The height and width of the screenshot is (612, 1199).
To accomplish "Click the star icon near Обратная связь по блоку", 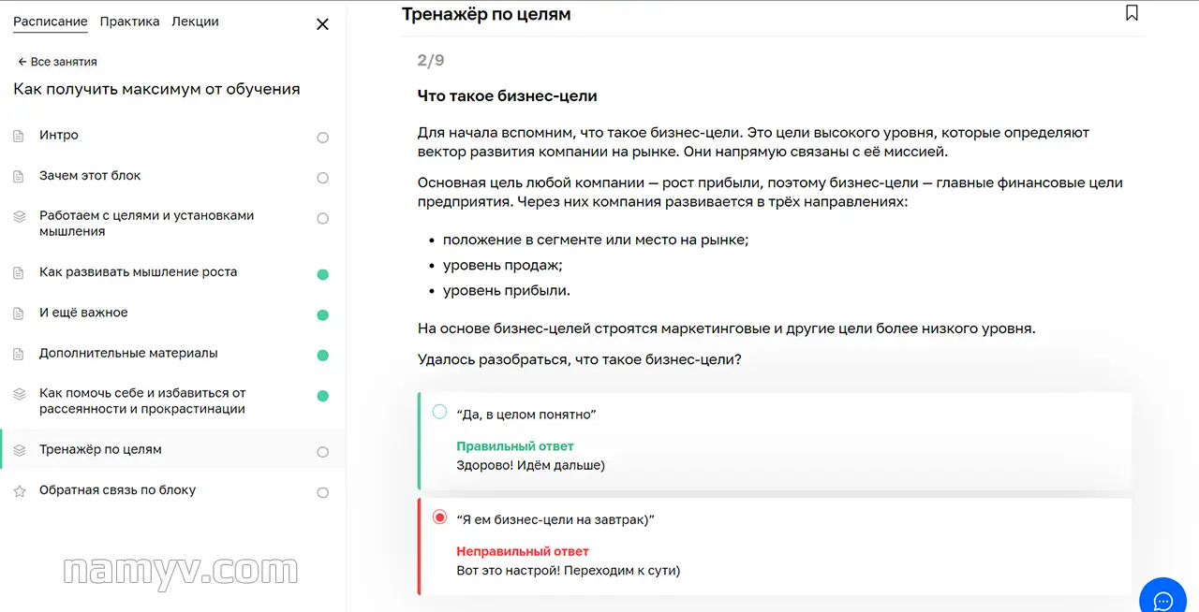I will (x=21, y=489).
